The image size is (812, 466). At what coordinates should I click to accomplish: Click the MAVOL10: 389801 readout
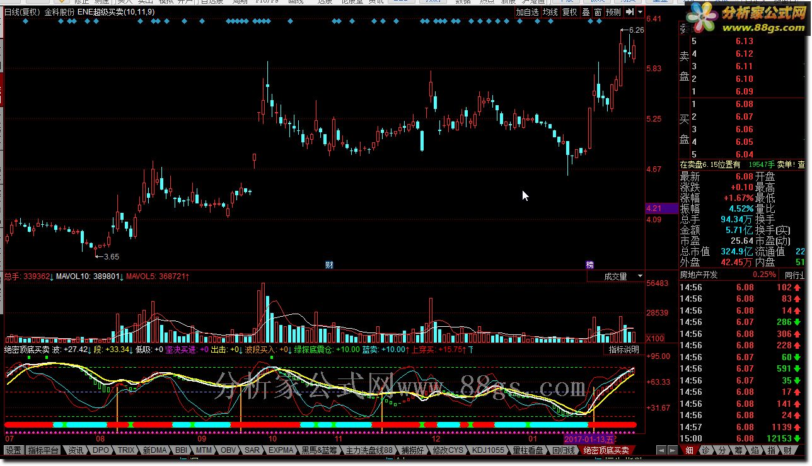coord(89,276)
